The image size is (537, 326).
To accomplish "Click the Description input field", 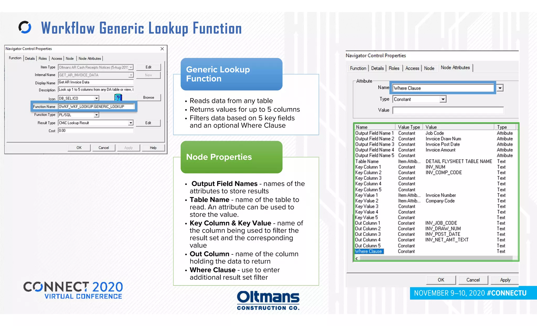I will 96,90.
